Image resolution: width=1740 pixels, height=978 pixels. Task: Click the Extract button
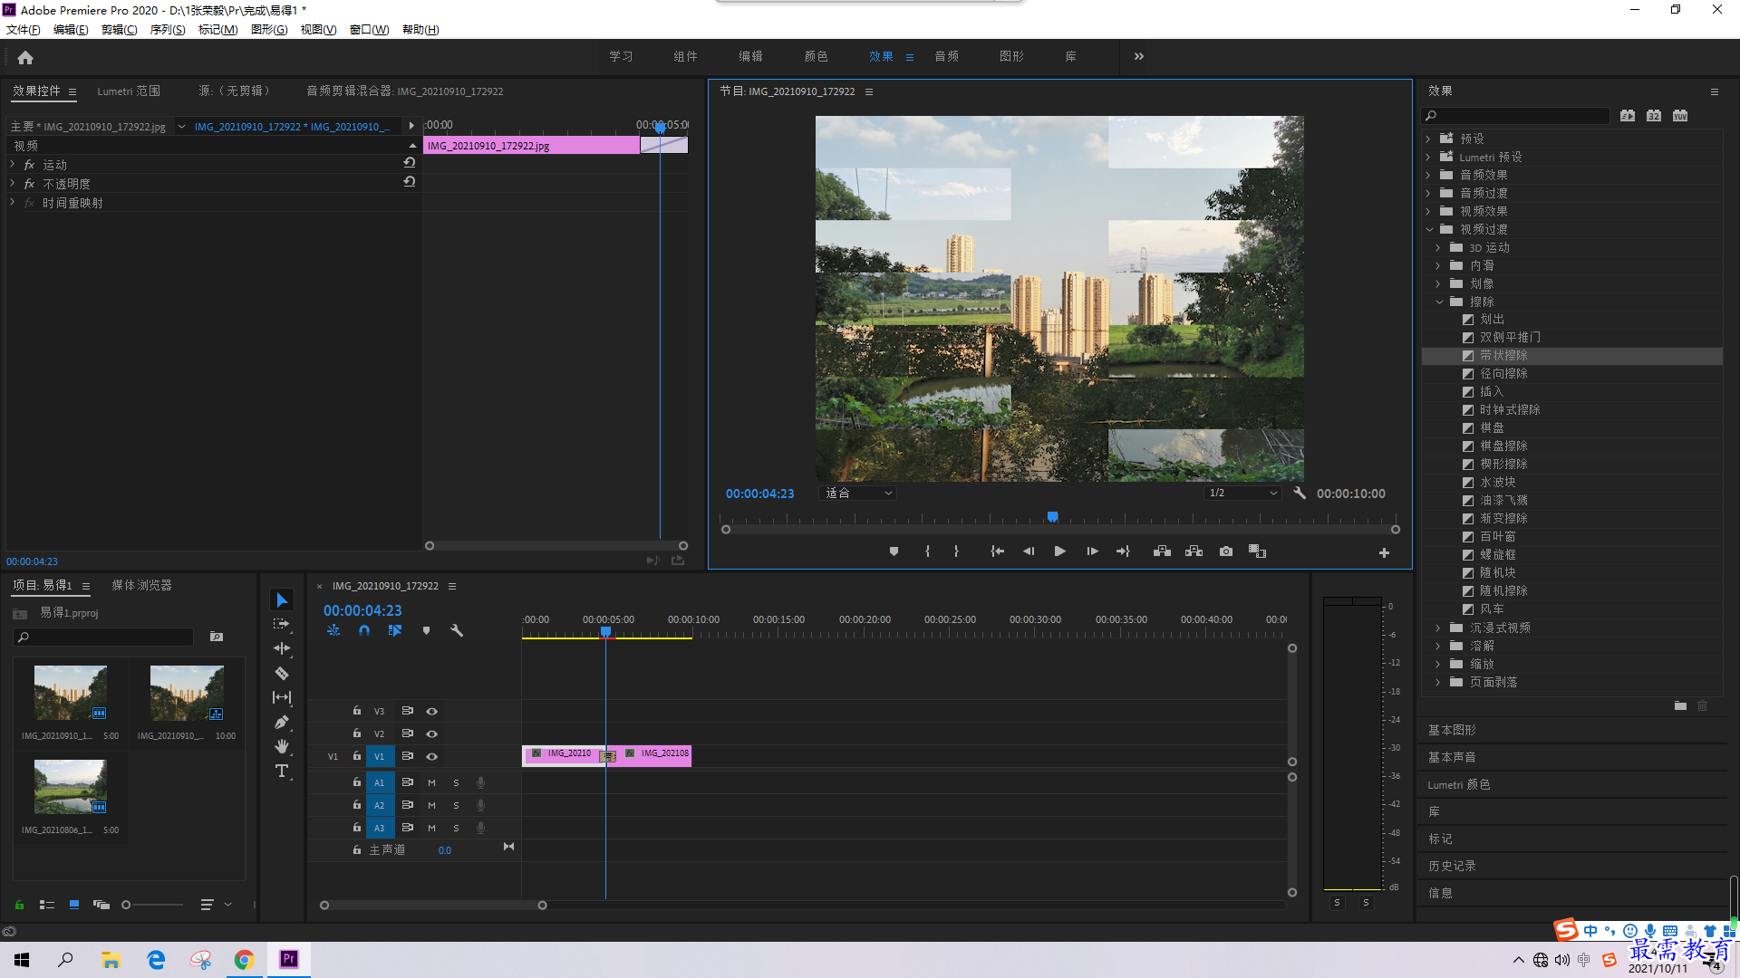pos(1194,551)
